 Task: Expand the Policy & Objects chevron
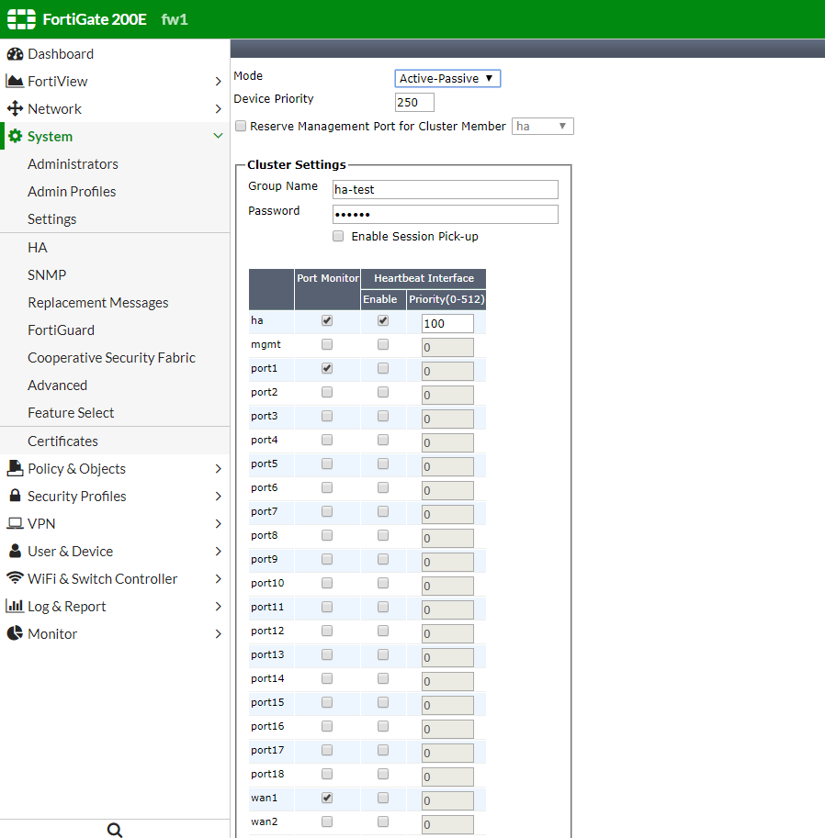pyautogui.click(x=219, y=469)
